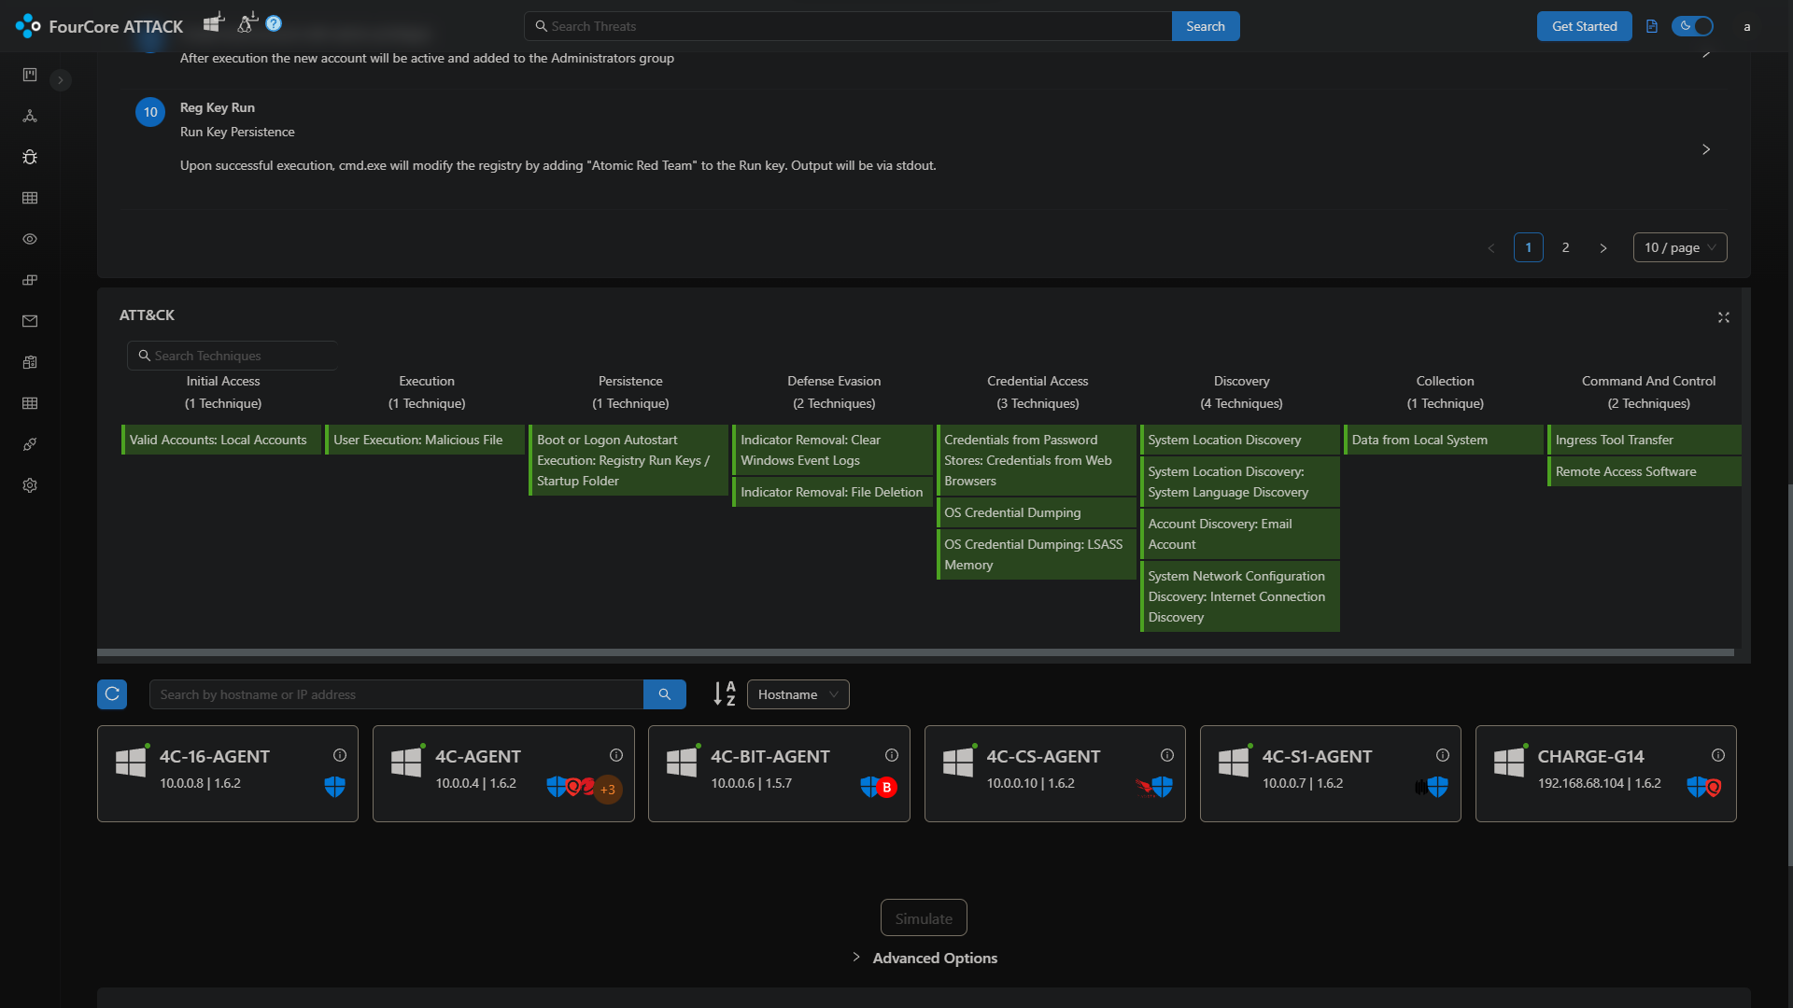The width and height of the screenshot is (1793, 1008).
Task: Open Indicator Removal: File Deletion technique
Action: [832, 492]
